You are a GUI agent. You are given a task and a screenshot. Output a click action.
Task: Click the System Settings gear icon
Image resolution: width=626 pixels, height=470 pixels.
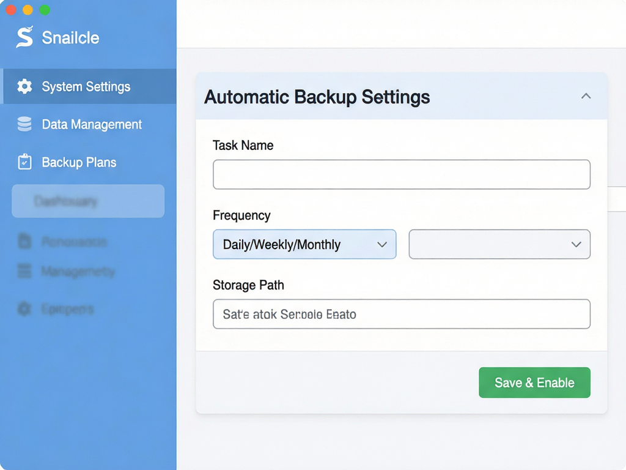pos(24,86)
